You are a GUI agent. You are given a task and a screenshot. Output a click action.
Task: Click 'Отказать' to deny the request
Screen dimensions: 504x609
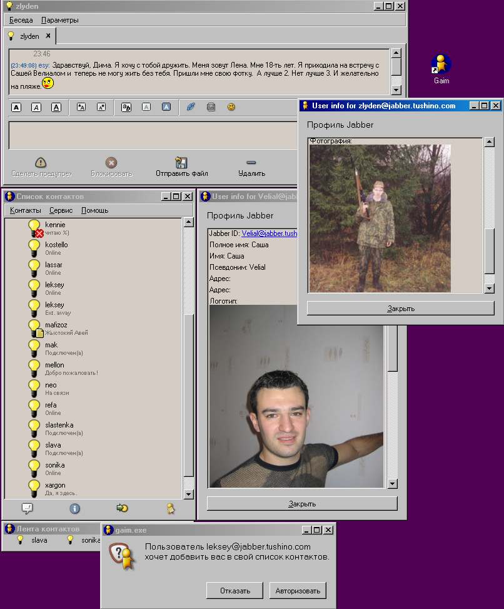point(235,591)
